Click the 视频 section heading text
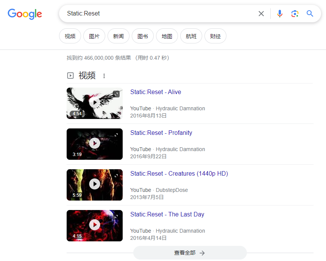This screenshot has height=261, width=326. tap(87, 76)
